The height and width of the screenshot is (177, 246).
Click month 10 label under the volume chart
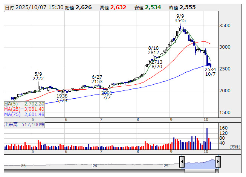click(206, 152)
